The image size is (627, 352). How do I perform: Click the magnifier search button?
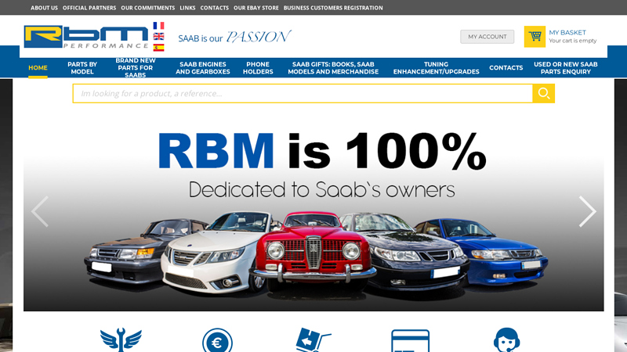pyautogui.click(x=543, y=93)
